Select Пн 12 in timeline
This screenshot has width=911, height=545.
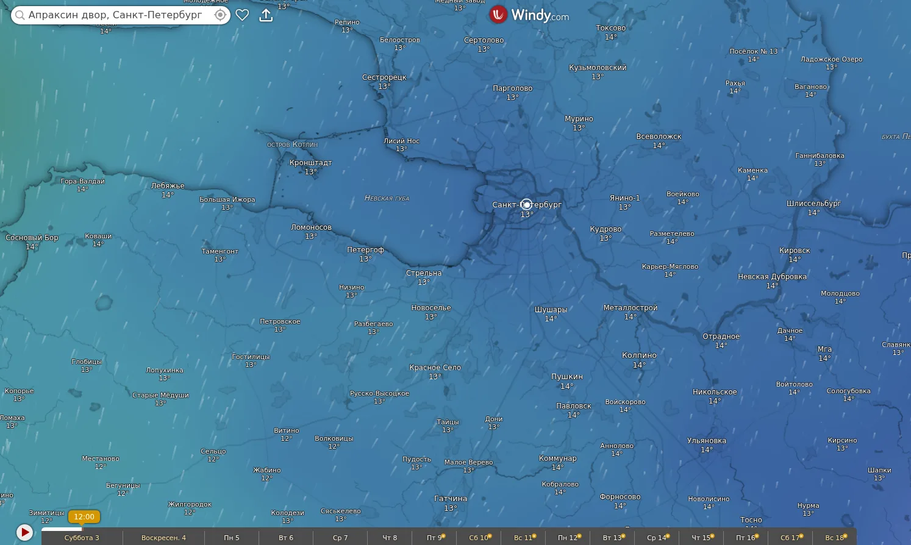click(568, 538)
